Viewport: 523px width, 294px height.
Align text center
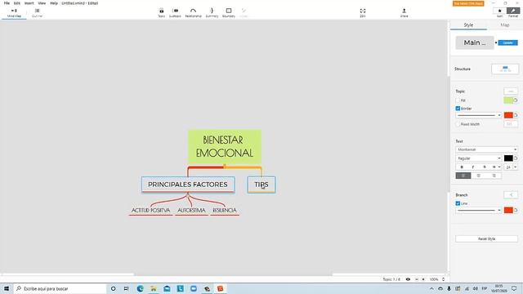(479, 176)
